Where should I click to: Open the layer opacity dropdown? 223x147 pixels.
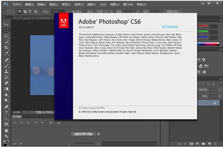click(x=220, y=90)
